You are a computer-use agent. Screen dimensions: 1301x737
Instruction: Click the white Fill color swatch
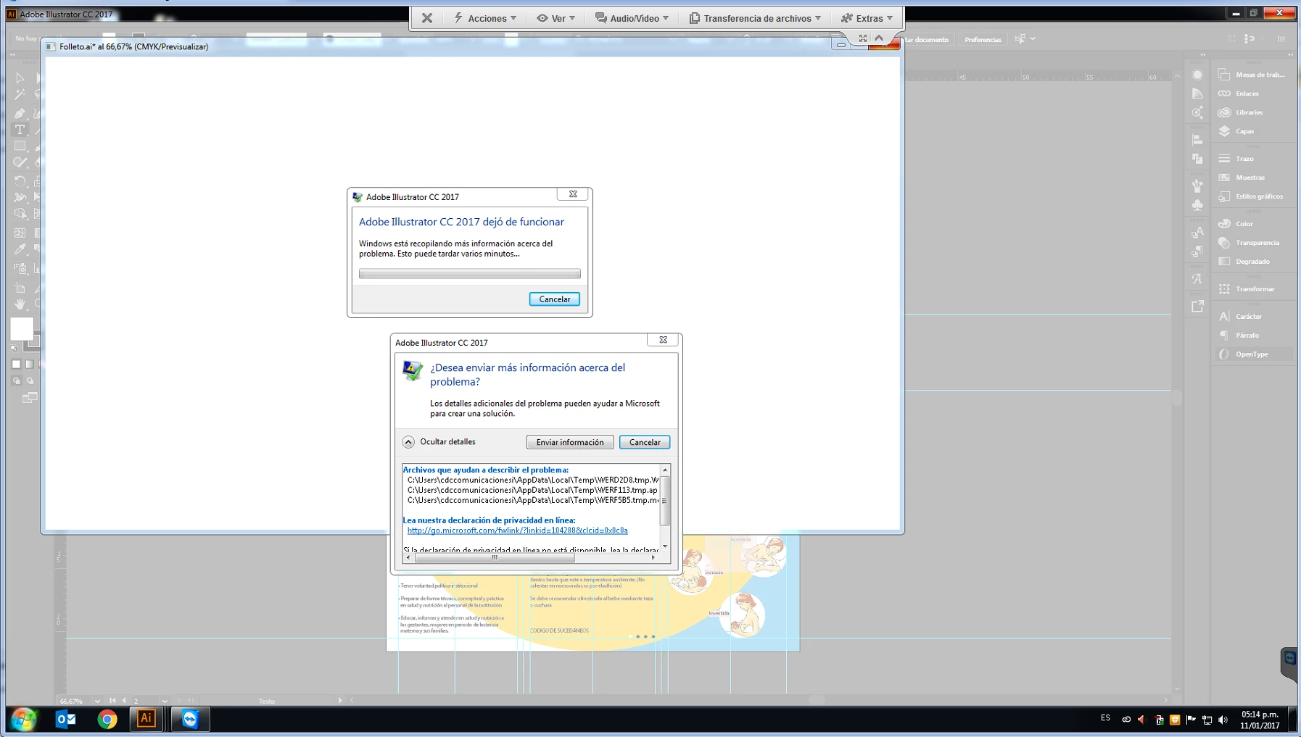[22, 328]
